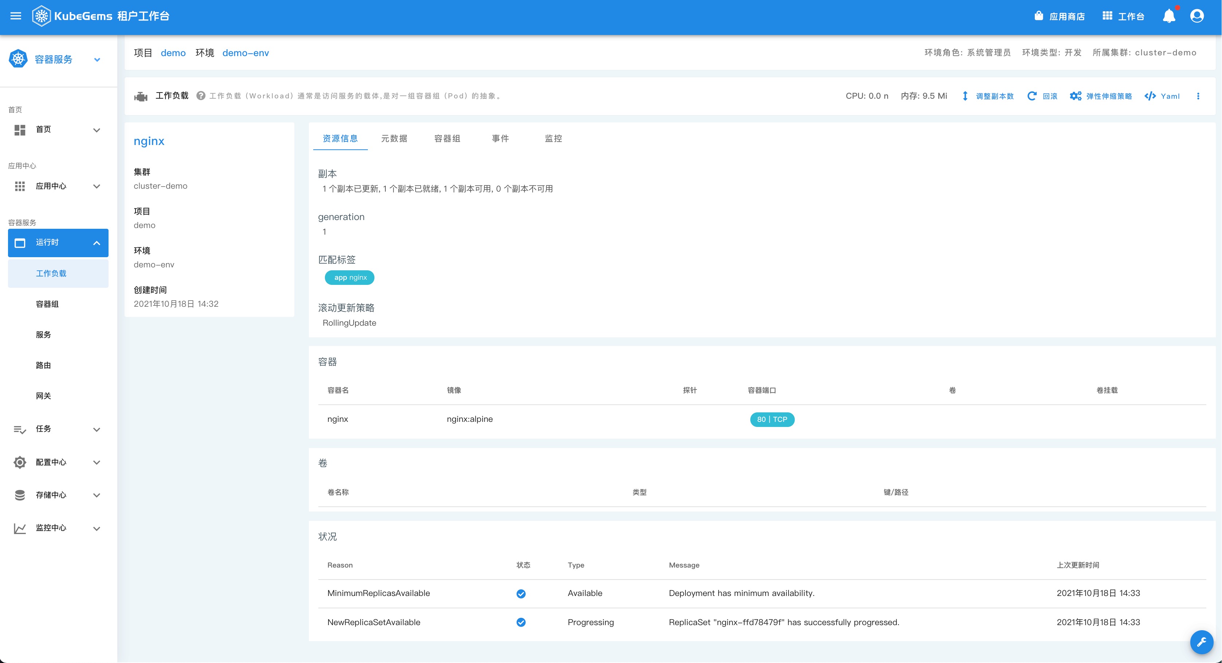Click the 运行时 window icon
The image size is (1222, 663).
click(20, 243)
